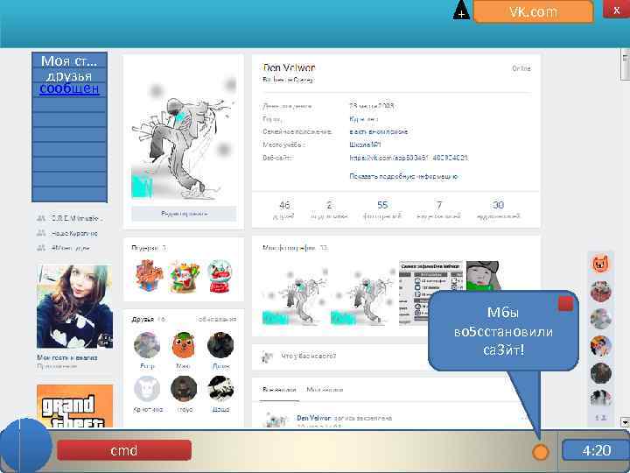The height and width of the screenshot is (473, 630).
Task: Open the my photos block header
Action: pyautogui.click(x=295, y=248)
